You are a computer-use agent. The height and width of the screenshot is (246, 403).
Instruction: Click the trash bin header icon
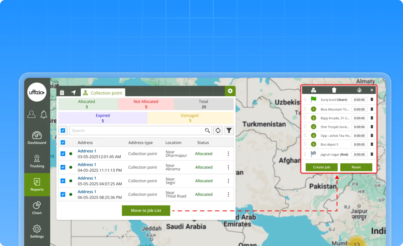[334, 90]
